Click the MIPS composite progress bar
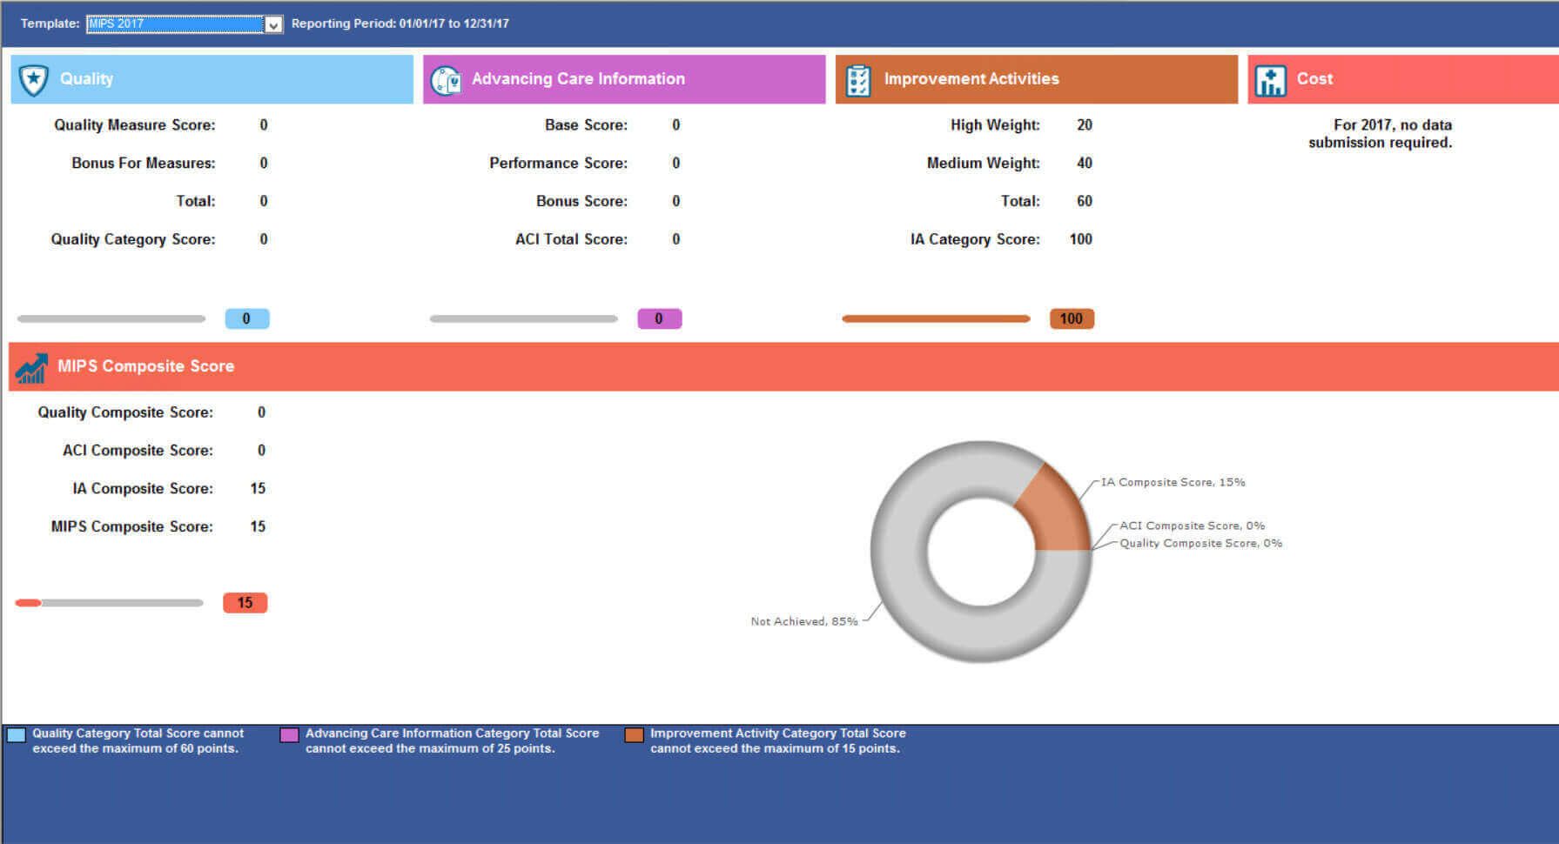Viewport: 1559px width, 844px height. 109,603
